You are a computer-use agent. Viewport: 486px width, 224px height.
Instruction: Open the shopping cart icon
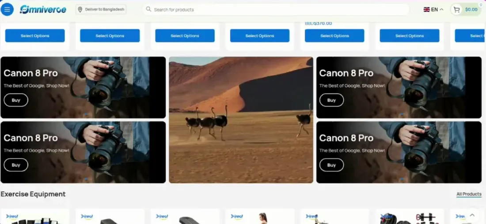click(x=456, y=10)
